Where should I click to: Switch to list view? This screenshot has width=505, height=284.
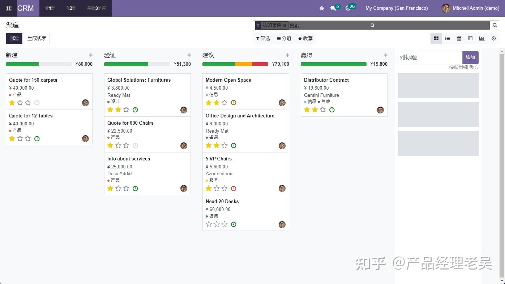[x=448, y=38]
